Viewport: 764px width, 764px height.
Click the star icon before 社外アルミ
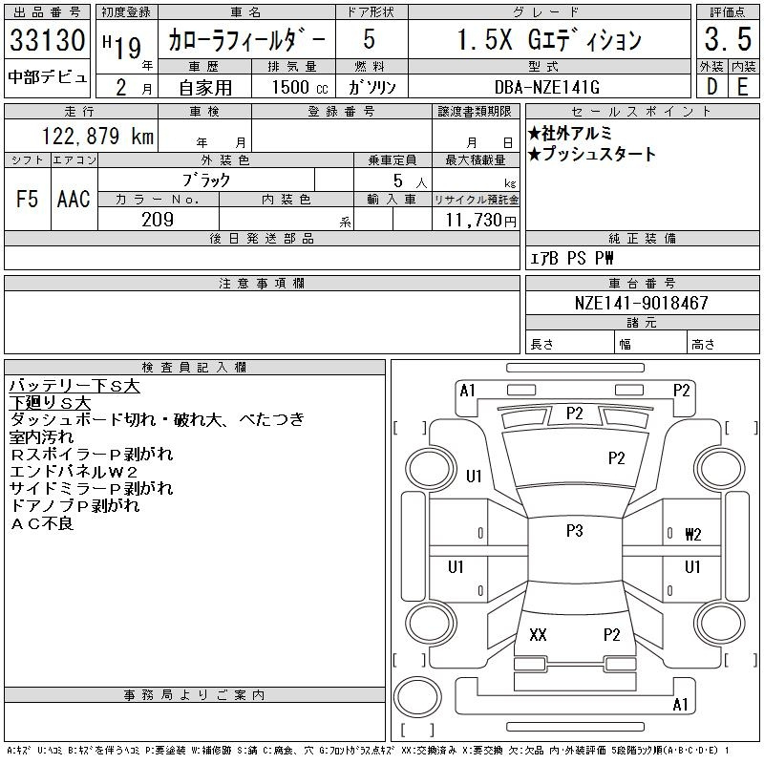click(x=535, y=133)
